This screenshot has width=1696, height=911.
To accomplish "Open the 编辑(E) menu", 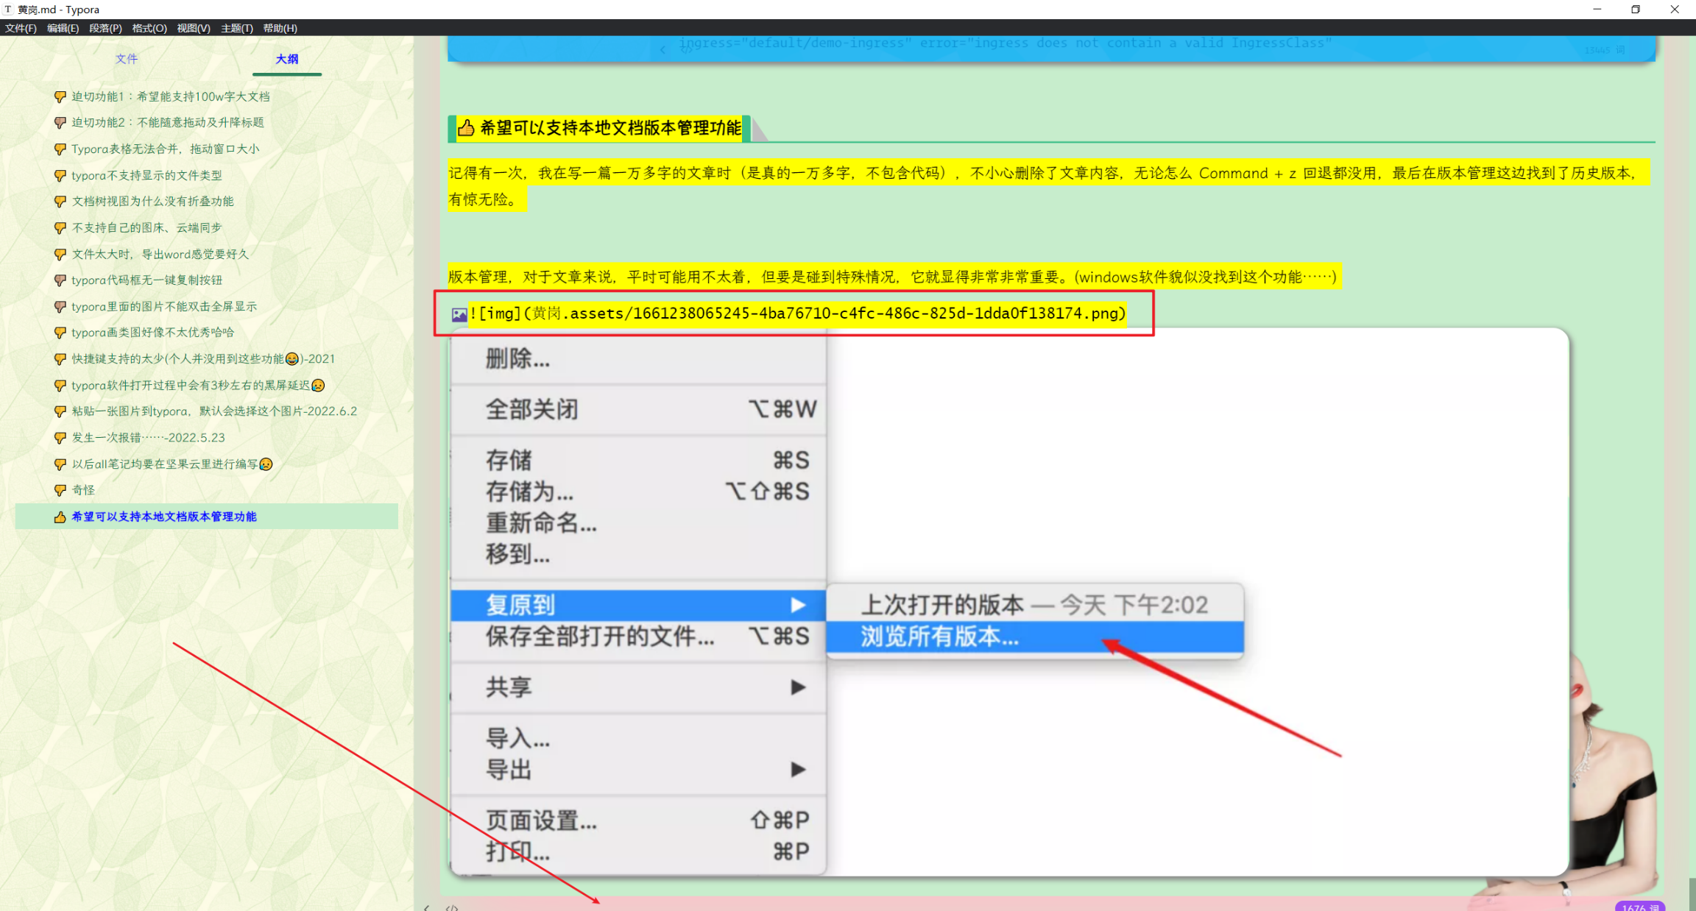I will coord(63,28).
